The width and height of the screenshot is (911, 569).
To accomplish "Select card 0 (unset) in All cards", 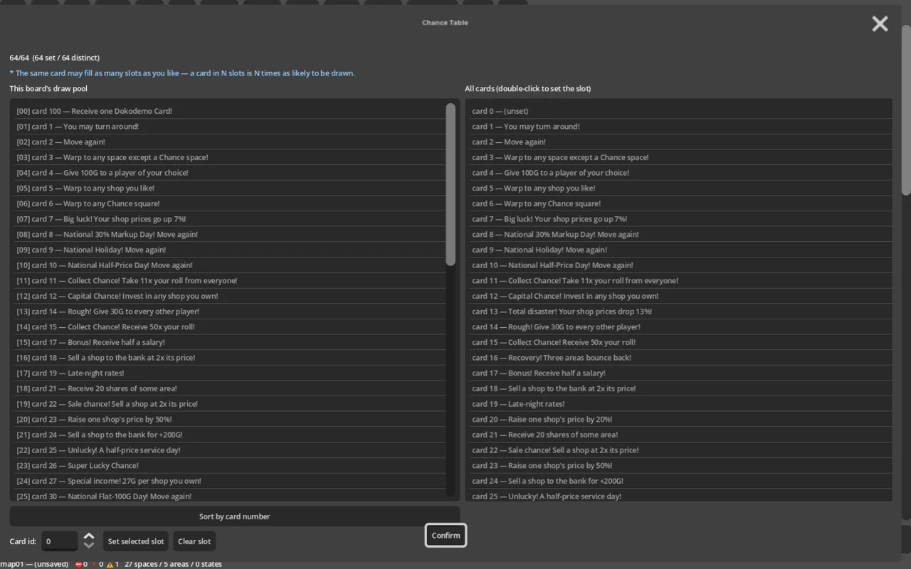I will tap(680, 111).
